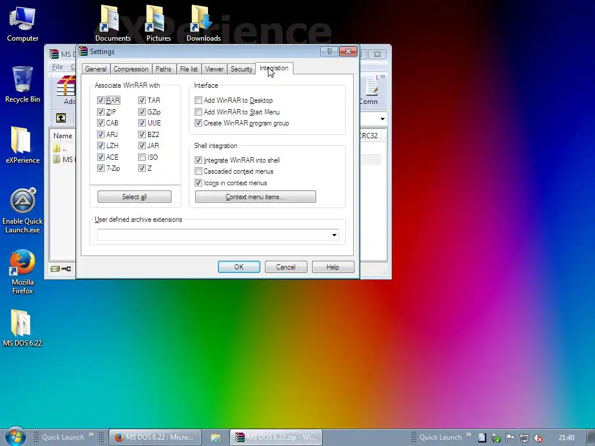Screen dimensions: 595x446
Task: Expand the left Quick Launch chevron
Action: (91, 434)
